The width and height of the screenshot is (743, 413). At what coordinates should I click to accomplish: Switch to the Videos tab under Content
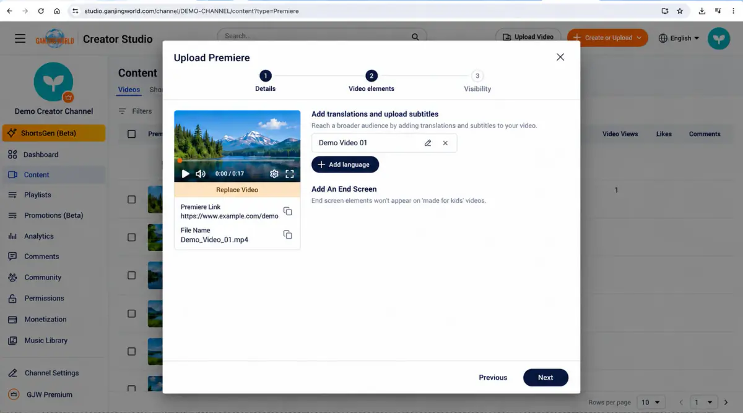tap(129, 90)
